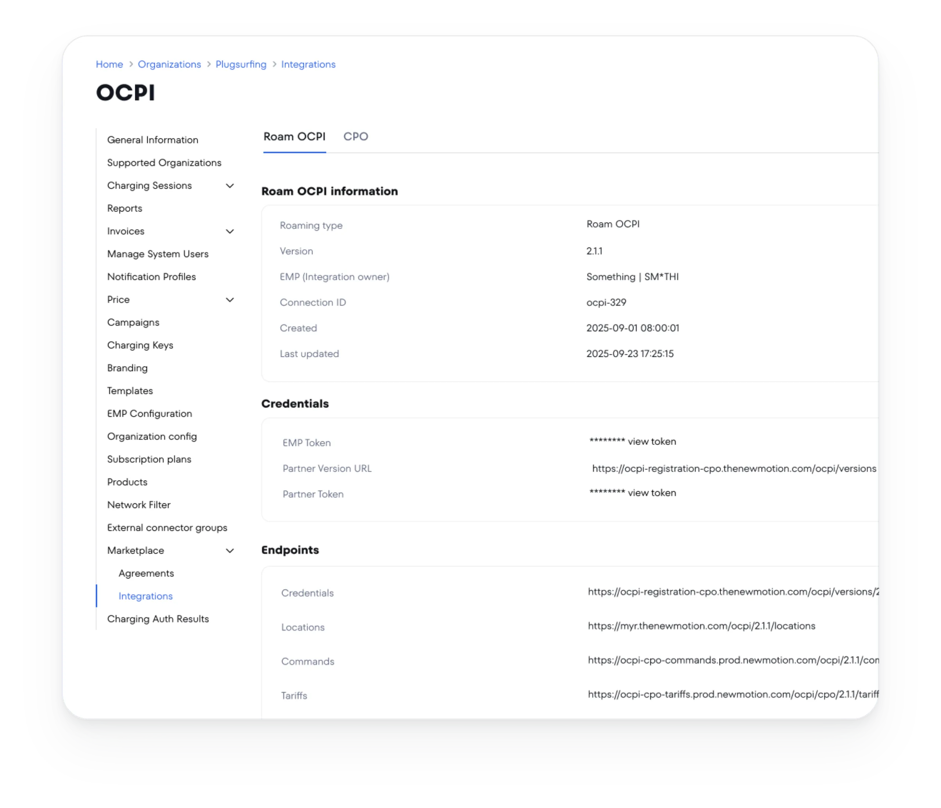Click the OCPI page title
Viewport: 941px width, 808px height.
tap(125, 93)
